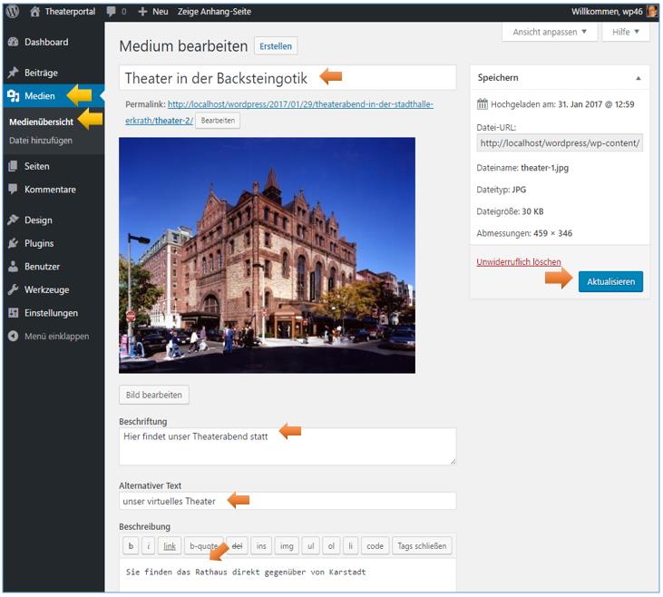
Task: Open Beiträge pin icon in sidebar
Action: pyautogui.click(x=14, y=73)
